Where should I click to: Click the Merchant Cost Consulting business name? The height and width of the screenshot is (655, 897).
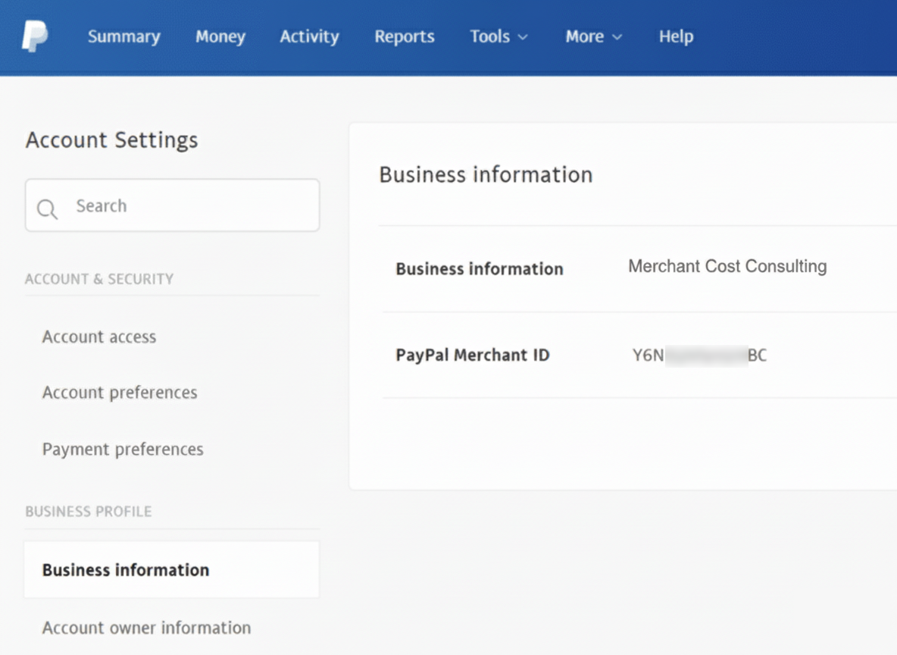point(727,267)
